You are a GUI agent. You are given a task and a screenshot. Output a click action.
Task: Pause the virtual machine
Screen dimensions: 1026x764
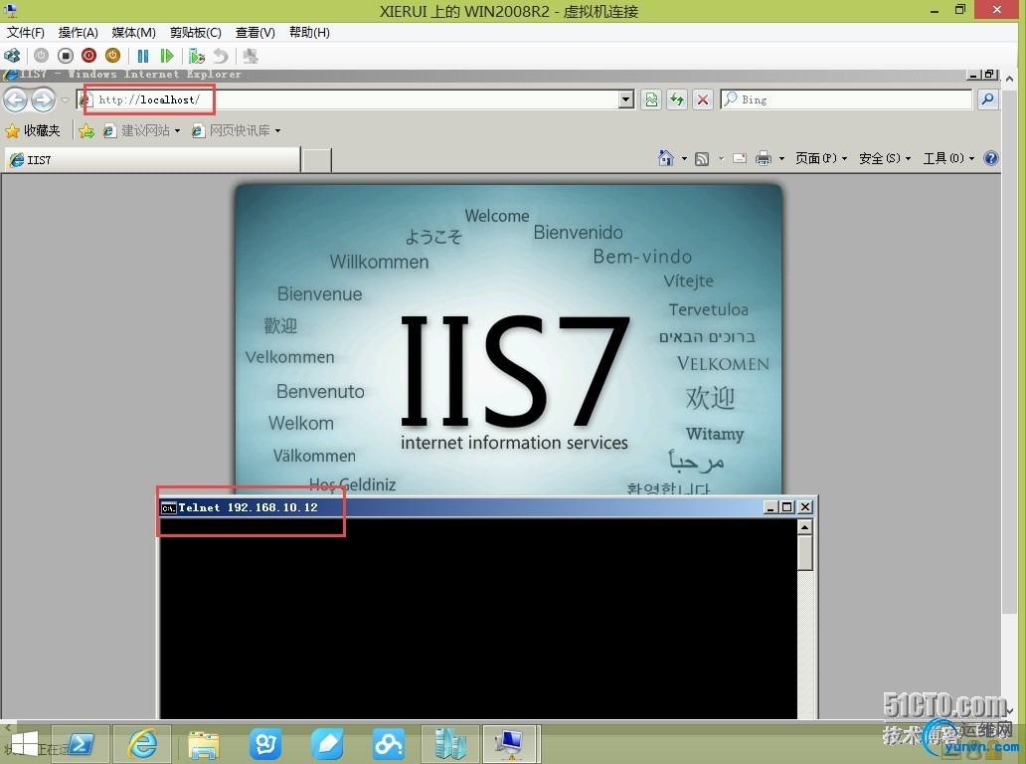pos(143,56)
